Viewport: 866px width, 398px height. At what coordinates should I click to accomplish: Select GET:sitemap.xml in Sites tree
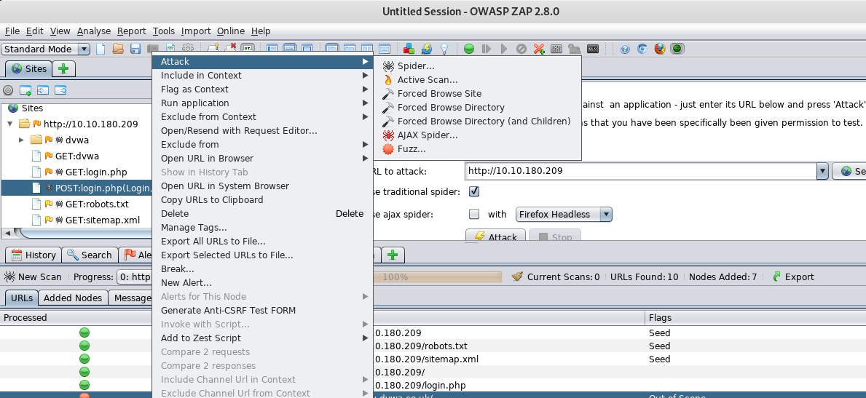[x=102, y=220]
